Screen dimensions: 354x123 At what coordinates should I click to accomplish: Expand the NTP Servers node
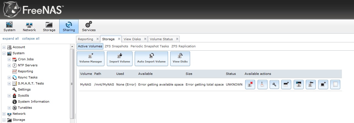(x=9, y=65)
